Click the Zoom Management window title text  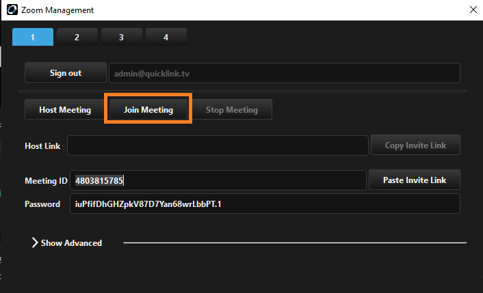pyautogui.click(x=57, y=10)
